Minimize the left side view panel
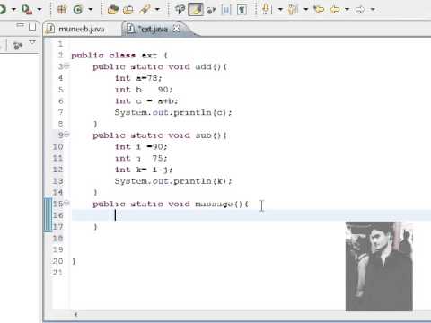Image resolution: width=431 pixels, height=323 pixels. (21, 26)
